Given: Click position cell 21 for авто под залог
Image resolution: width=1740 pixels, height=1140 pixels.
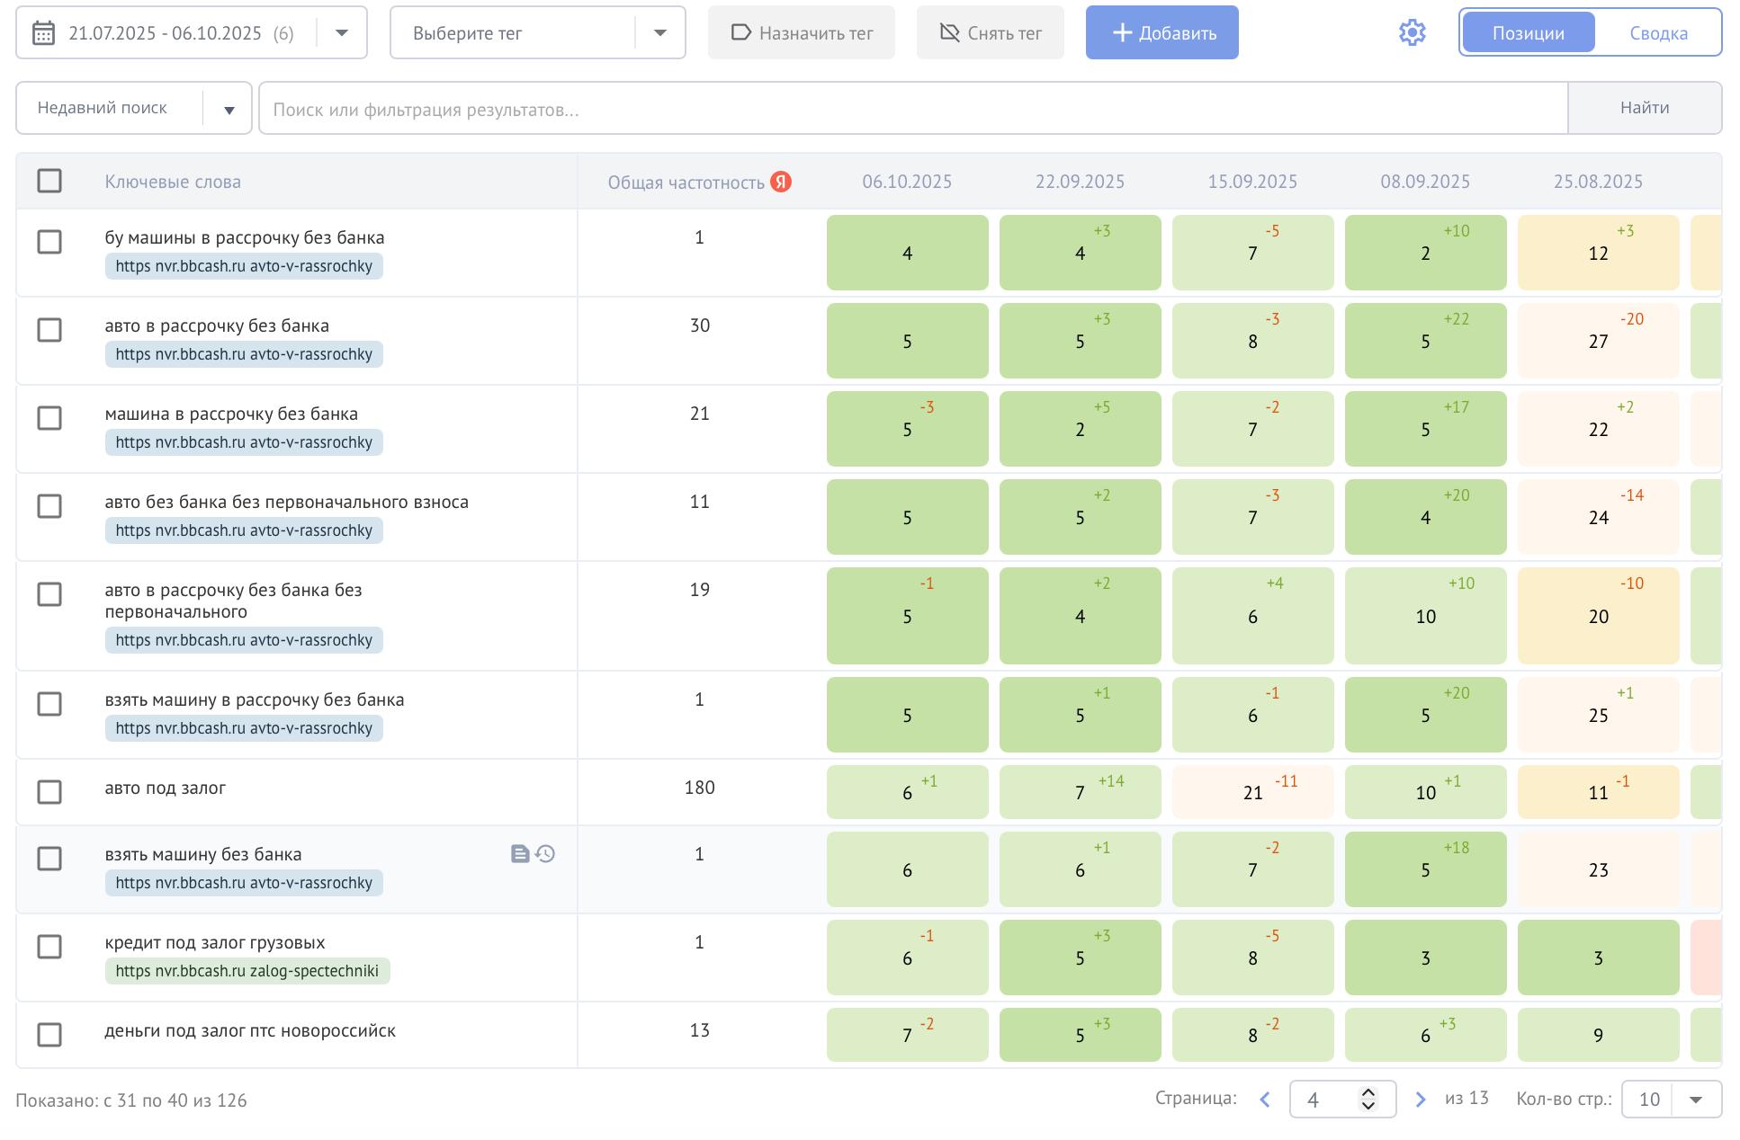Looking at the screenshot, I should click(x=1252, y=792).
